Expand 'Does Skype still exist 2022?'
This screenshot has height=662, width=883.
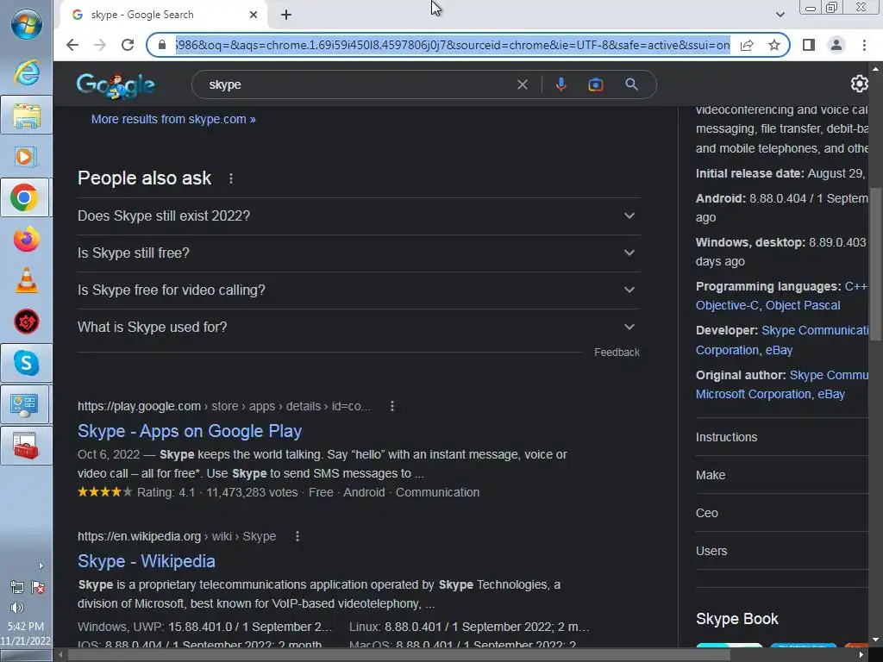coord(359,216)
